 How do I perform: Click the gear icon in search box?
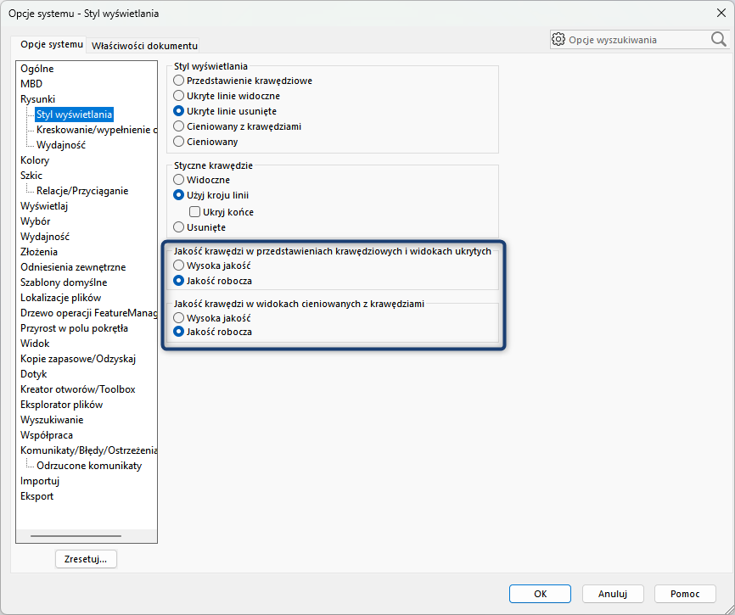(558, 39)
